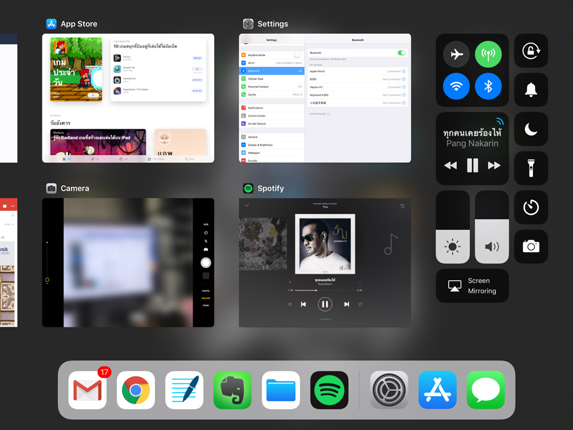Tap Screen Mirroring button
Image resolution: width=573 pixels, height=430 pixels.
click(472, 286)
